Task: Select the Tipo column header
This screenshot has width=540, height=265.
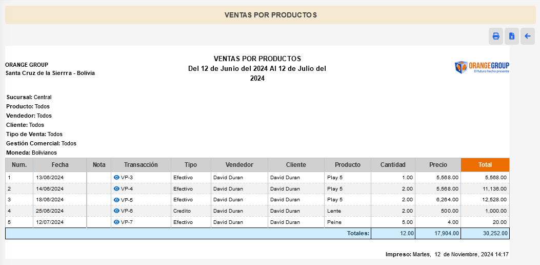Action: pos(191,165)
